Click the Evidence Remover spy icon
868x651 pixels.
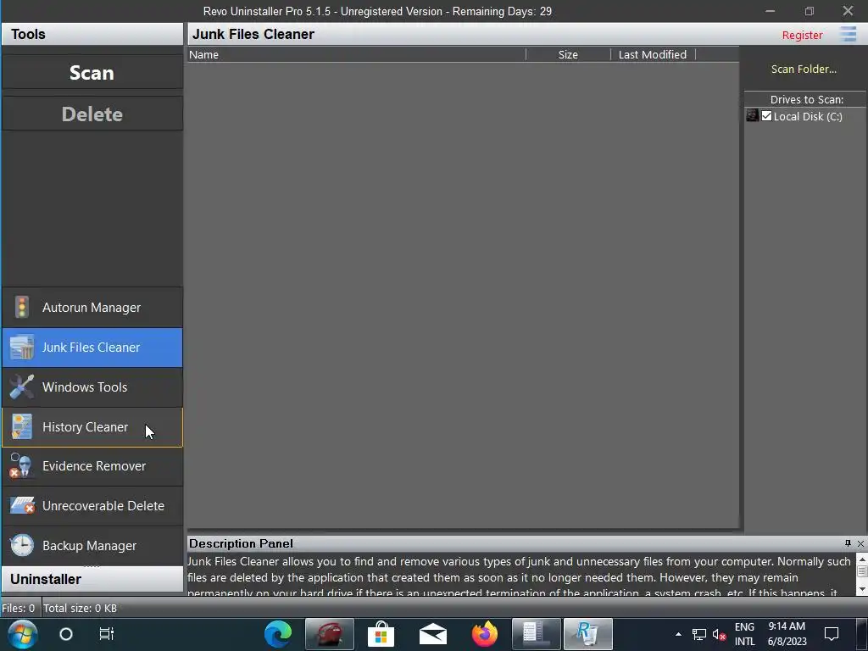(21, 466)
